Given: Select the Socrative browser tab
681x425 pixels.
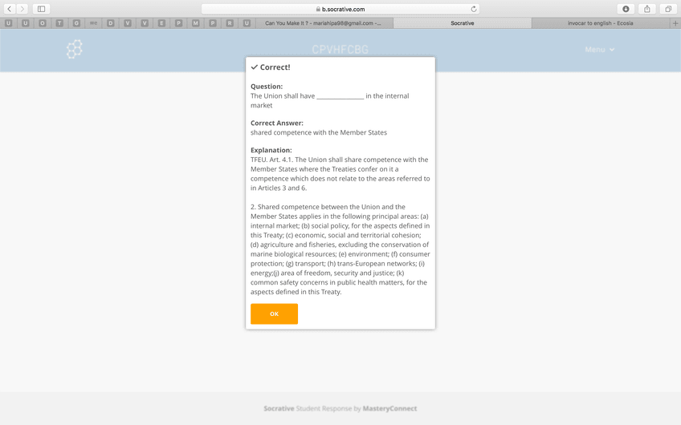Looking at the screenshot, I should tap(462, 23).
